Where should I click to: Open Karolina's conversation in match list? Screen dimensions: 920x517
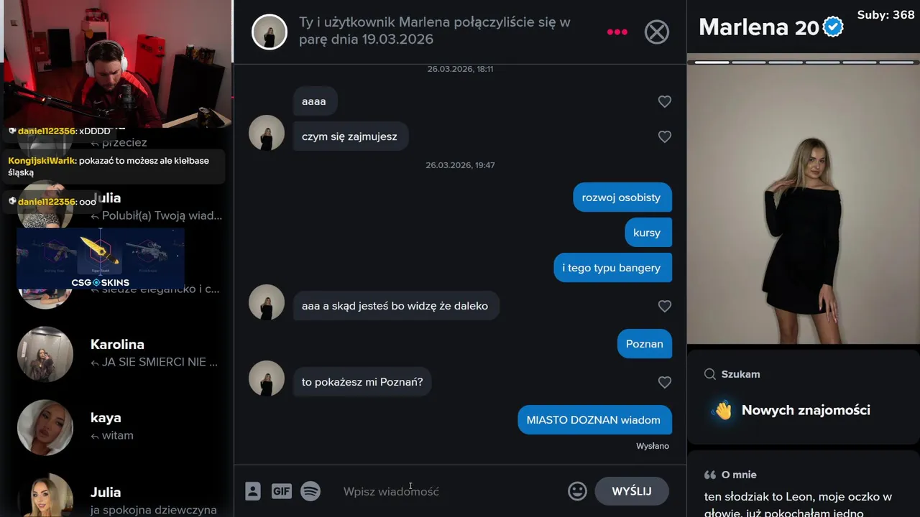tap(119, 354)
